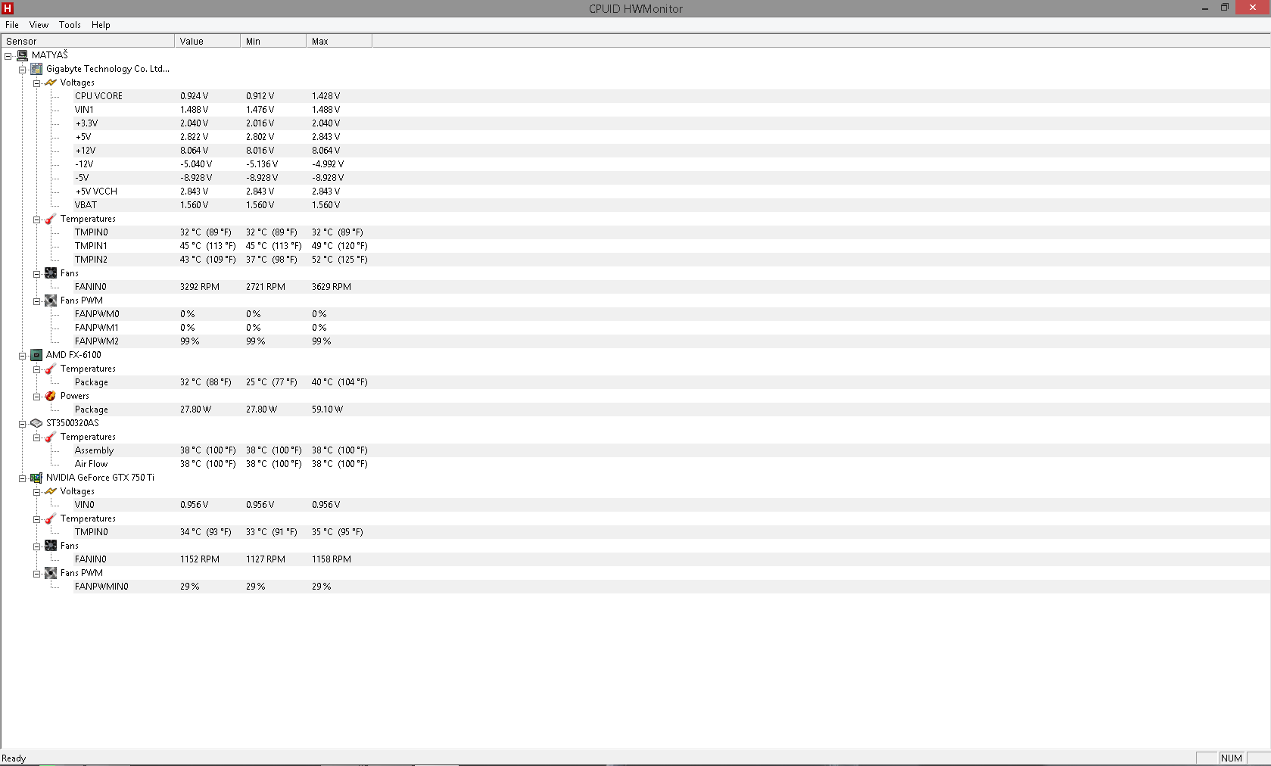The image size is (1271, 766).
Task: Click the Gigabyte Voltages lightning icon
Action: click(51, 83)
